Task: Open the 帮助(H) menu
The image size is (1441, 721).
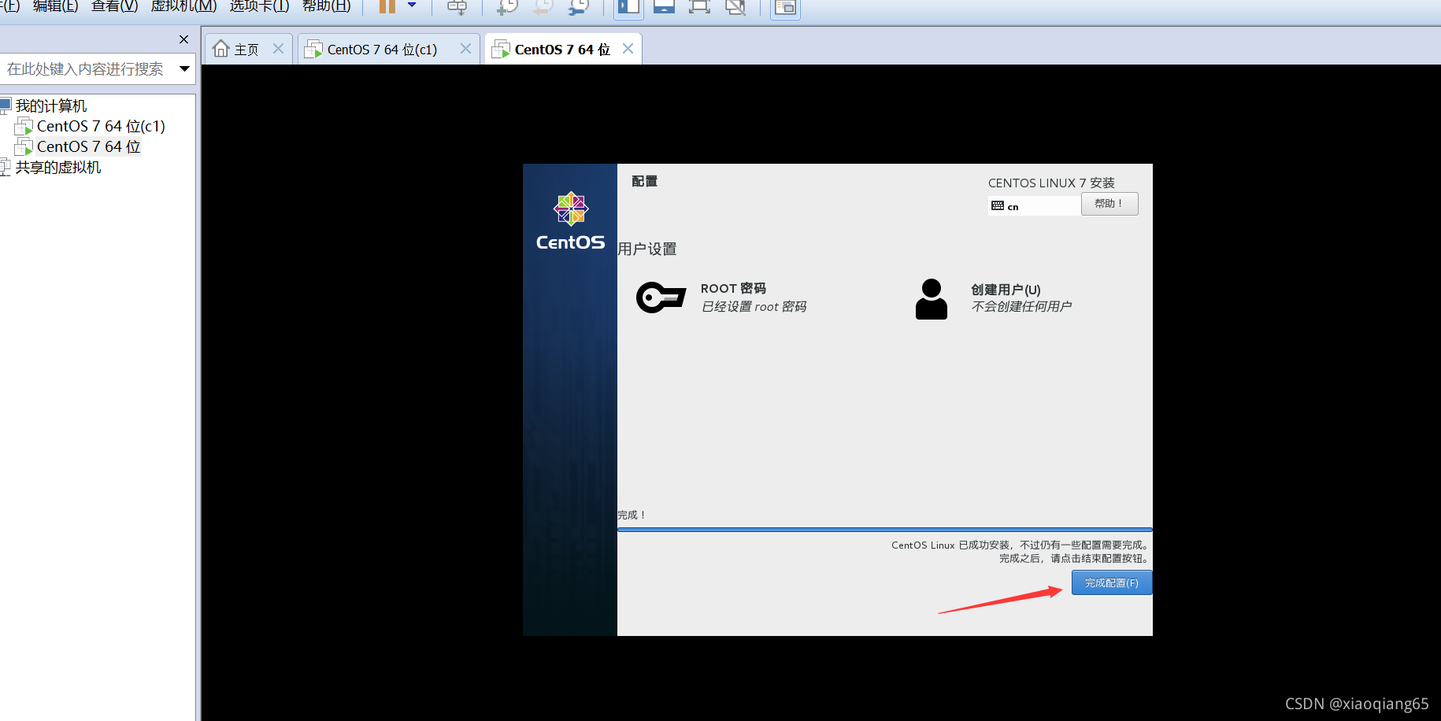Action: (326, 6)
